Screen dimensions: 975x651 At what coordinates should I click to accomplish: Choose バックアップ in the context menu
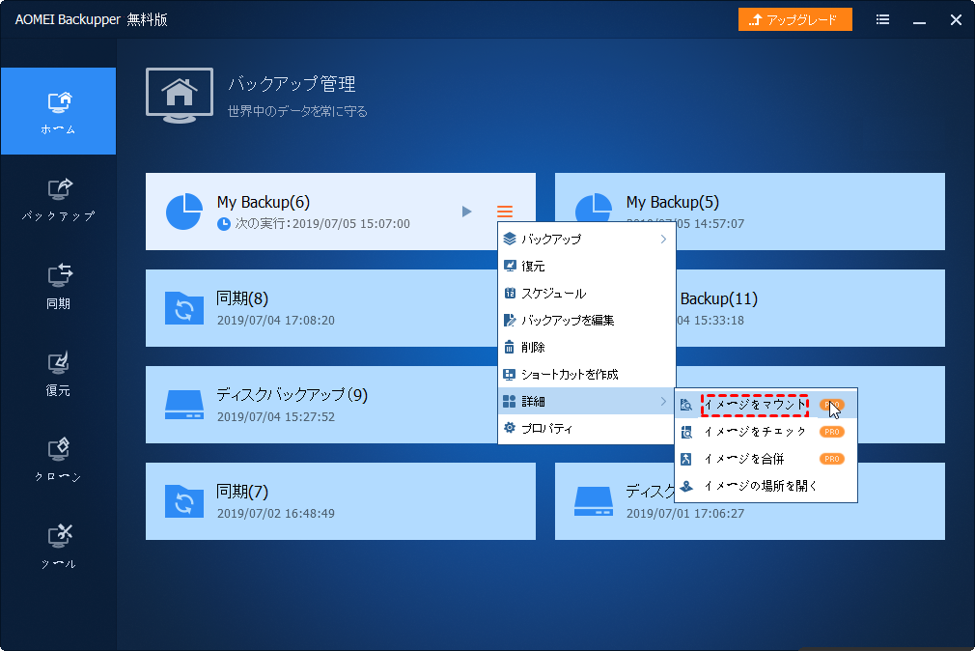click(x=586, y=239)
